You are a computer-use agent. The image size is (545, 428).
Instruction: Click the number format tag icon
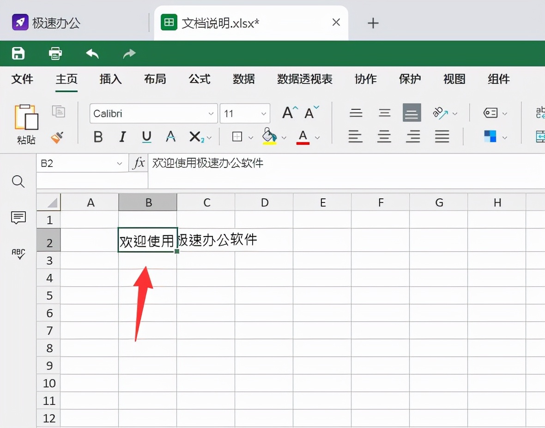[490, 113]
